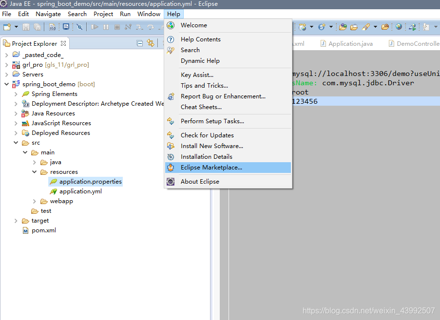The image size is (440, 320).
Task: Select Search in the Help menu
Action: pyautogui.click(x=228, y=50)
